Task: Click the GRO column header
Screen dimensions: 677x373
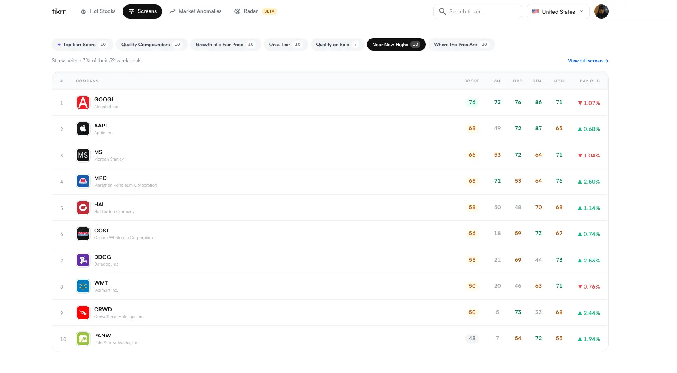Action: click(518, 81)
